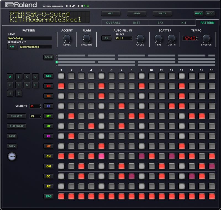Image resolution: width=221 pixels, height=210 pixels.
Task: Select fill-in variation 1 button
Action: (x=10, y=93)
